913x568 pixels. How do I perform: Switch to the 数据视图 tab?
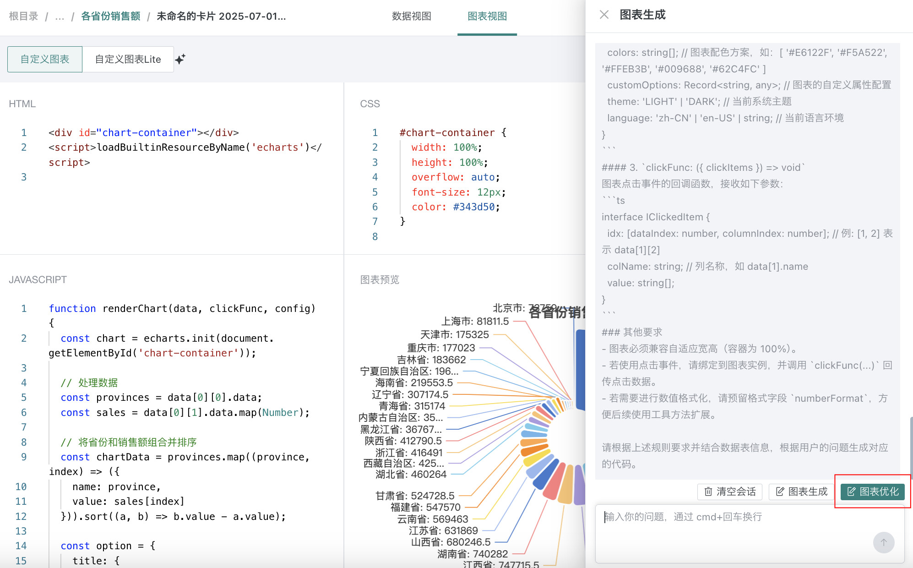[411, 16]
